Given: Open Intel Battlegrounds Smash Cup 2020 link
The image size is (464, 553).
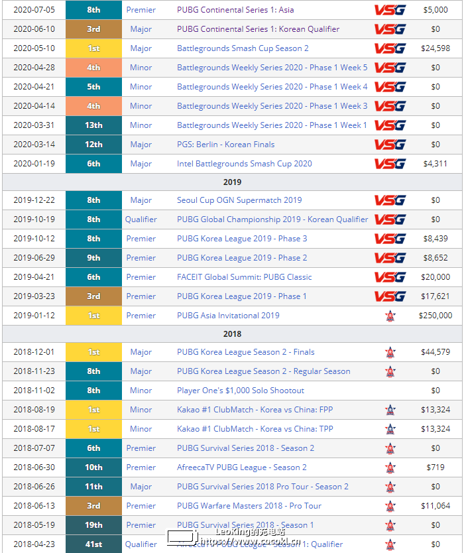Looking at the screenshot, I should click(x=245, y=164).
